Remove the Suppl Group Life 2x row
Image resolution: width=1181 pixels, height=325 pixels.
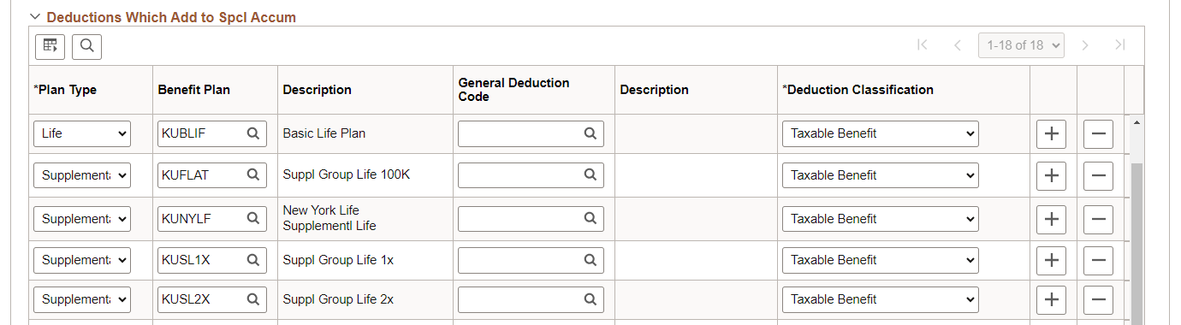1098,299
